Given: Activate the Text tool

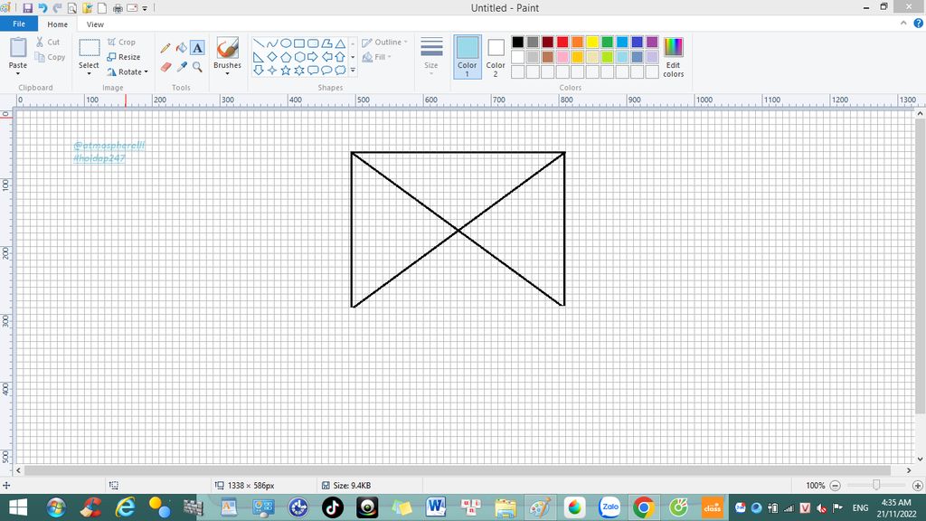Looking at the screenshot, I should click(197, 48).
